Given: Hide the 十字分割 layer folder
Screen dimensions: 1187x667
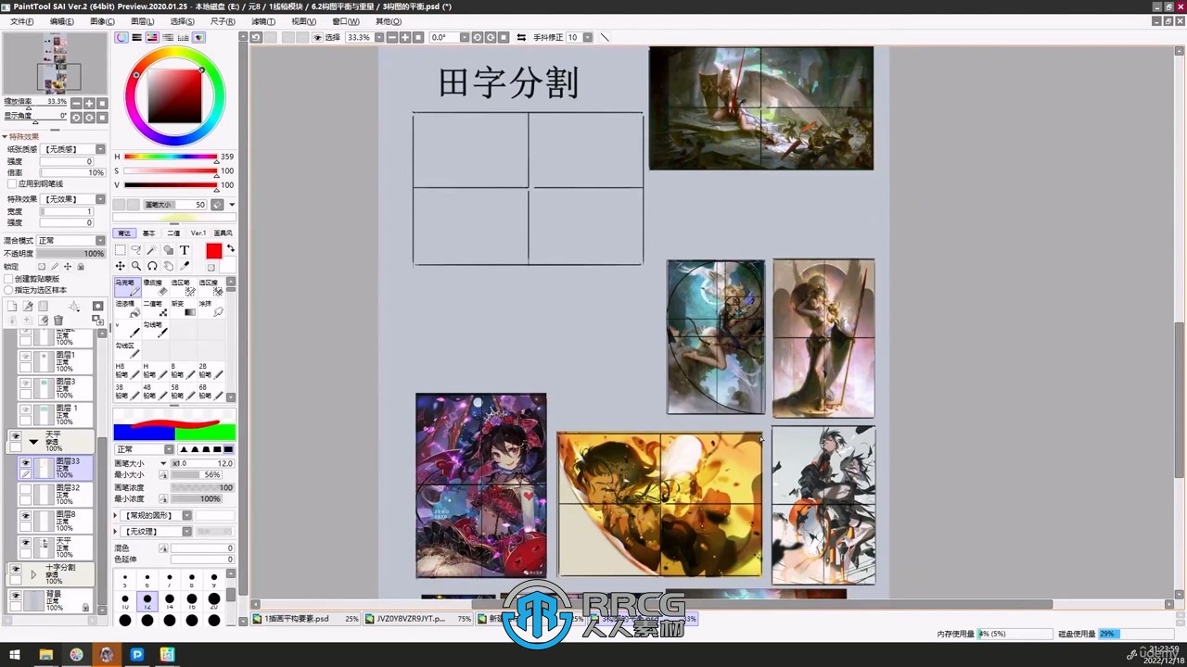Looking at the screenshot, I should (16, 569).
